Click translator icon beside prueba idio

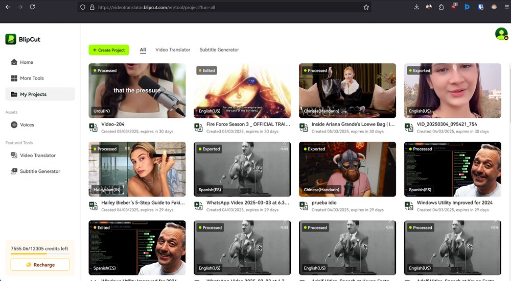(x=304, y=206)
